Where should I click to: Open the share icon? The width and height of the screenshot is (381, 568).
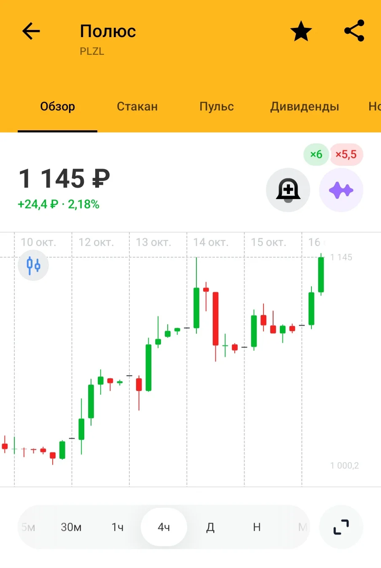click(354, 31)
